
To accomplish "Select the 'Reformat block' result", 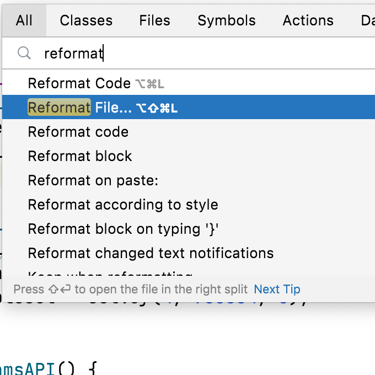I will (x=80, y=156).
